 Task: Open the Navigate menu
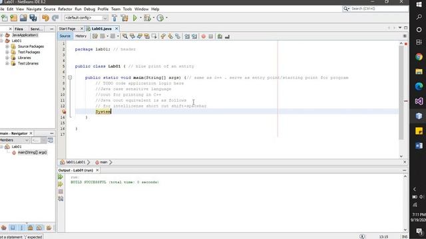34,9
